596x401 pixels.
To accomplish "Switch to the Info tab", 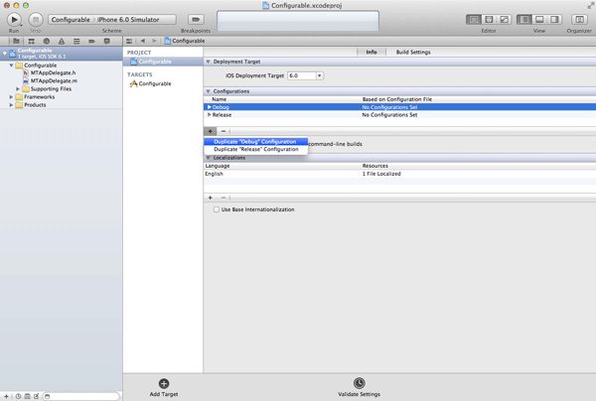I will [372, 52].
